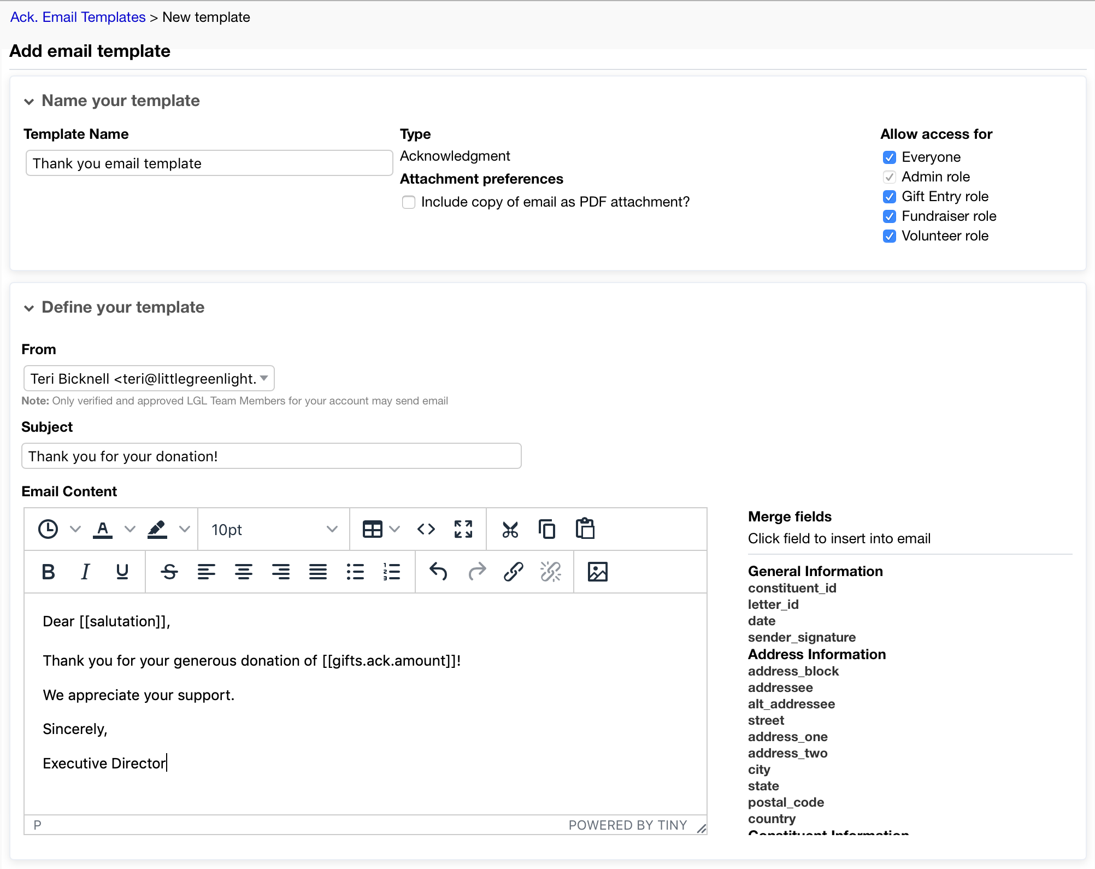Open the source code view

point(426,529)
